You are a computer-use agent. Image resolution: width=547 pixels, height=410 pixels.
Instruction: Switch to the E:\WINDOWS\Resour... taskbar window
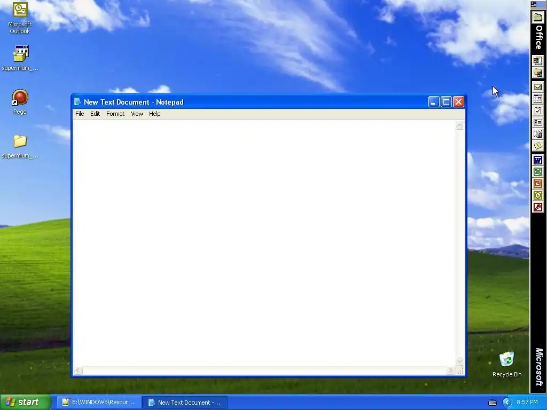click(x=100, y=403)
